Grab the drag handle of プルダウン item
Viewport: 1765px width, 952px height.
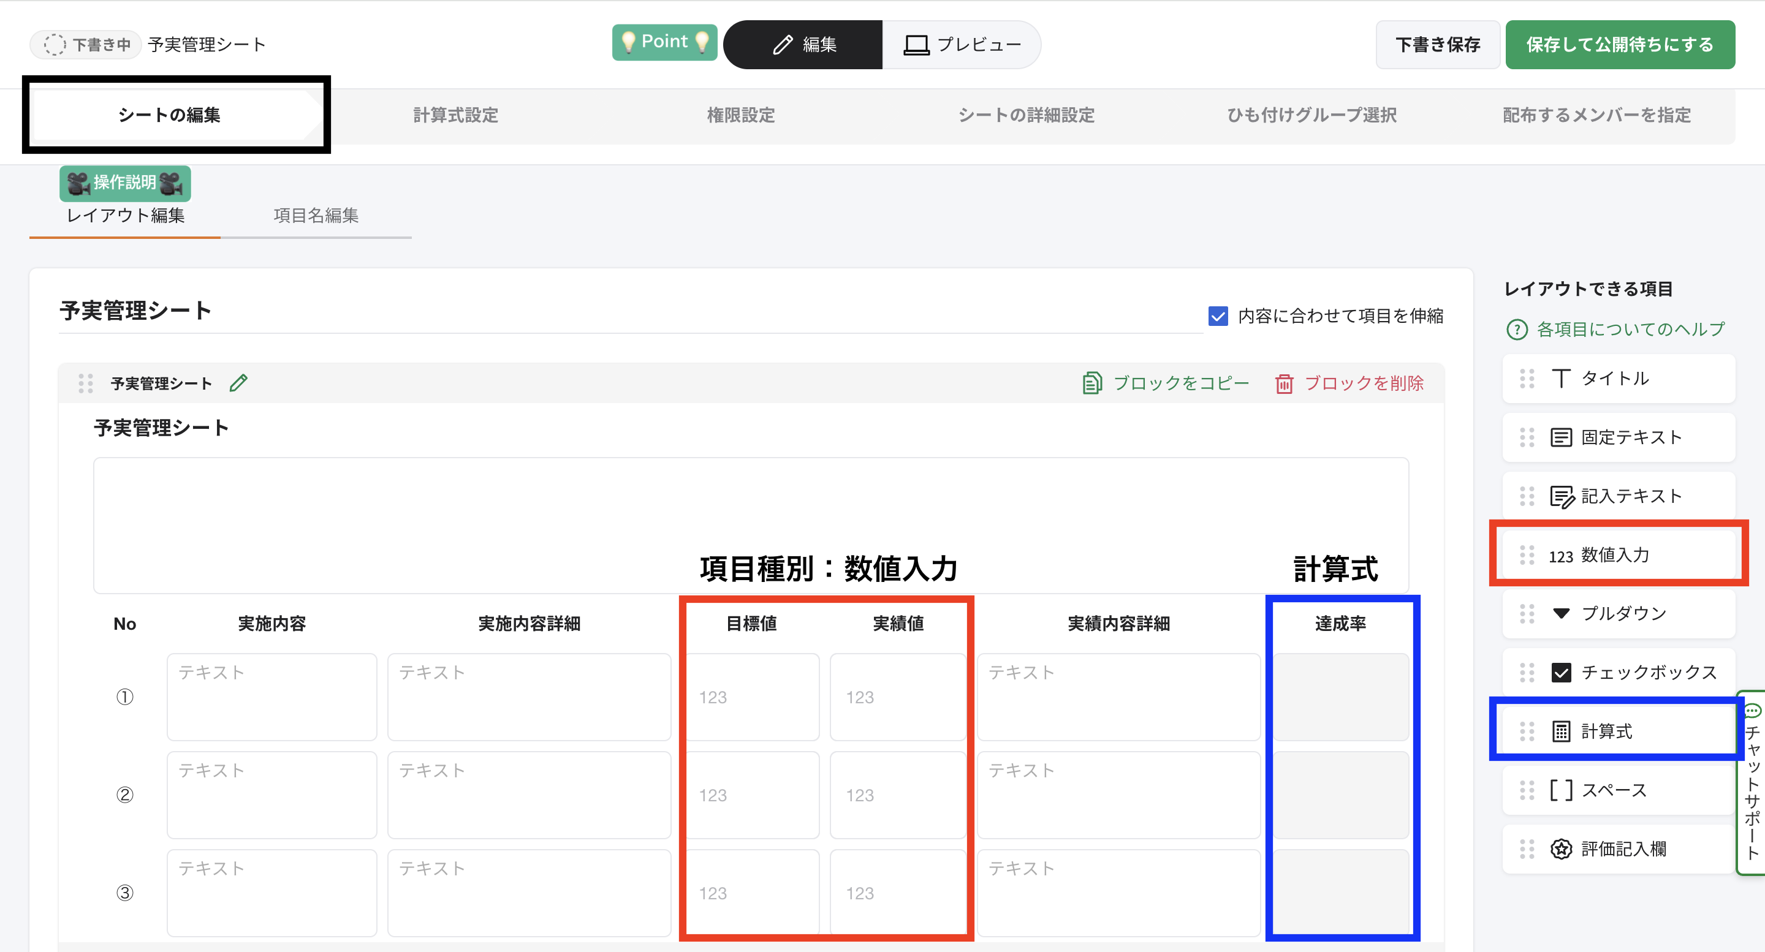[x=1527, y=614]
